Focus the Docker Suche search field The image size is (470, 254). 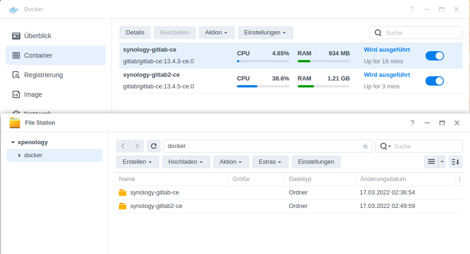[x=416, y=33]
